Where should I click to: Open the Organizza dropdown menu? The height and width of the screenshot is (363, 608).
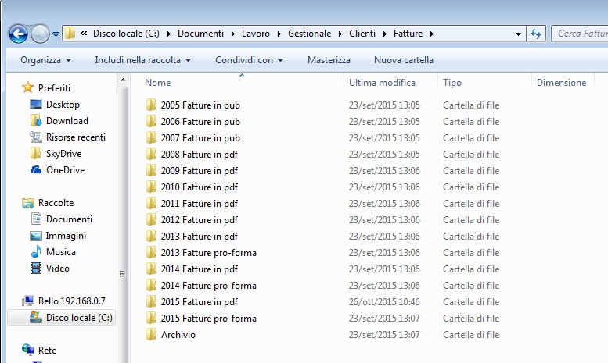coord(46,60)
